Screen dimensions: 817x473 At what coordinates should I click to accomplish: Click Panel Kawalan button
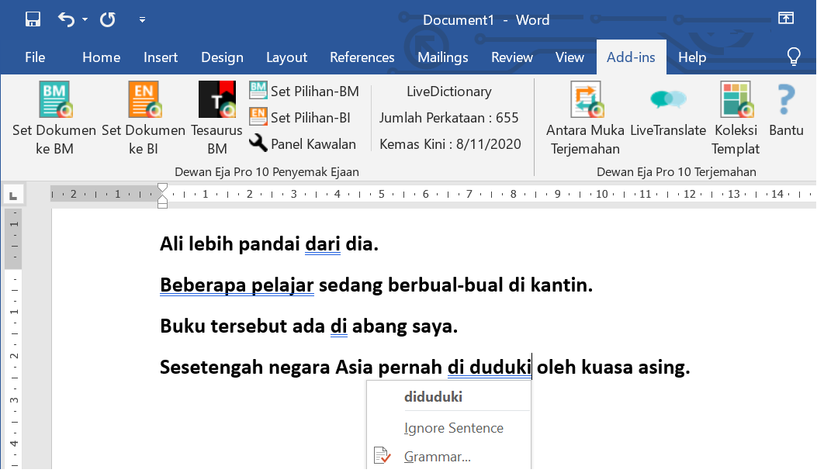(x=304, y=143)
